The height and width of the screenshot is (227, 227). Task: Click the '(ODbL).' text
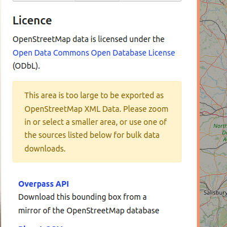click(x=26, y=66)
